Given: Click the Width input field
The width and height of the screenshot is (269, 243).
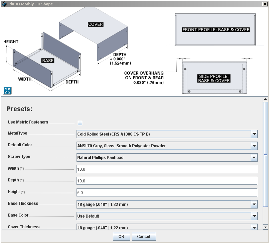Looking at the screenshot, I should (167, 169).
